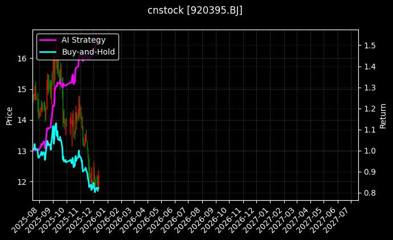This screenshot has width=393, height=240.
Task: Click the Price axis label
Action: (9, 115)
